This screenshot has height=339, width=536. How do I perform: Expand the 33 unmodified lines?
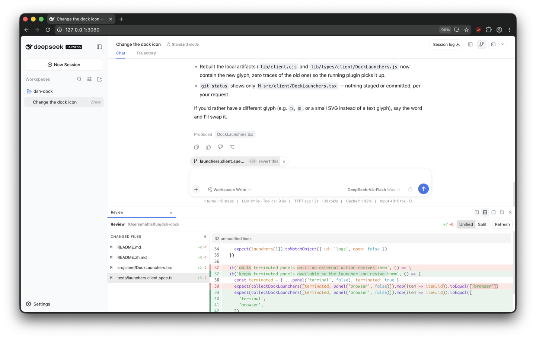click(x=361, y=239)
